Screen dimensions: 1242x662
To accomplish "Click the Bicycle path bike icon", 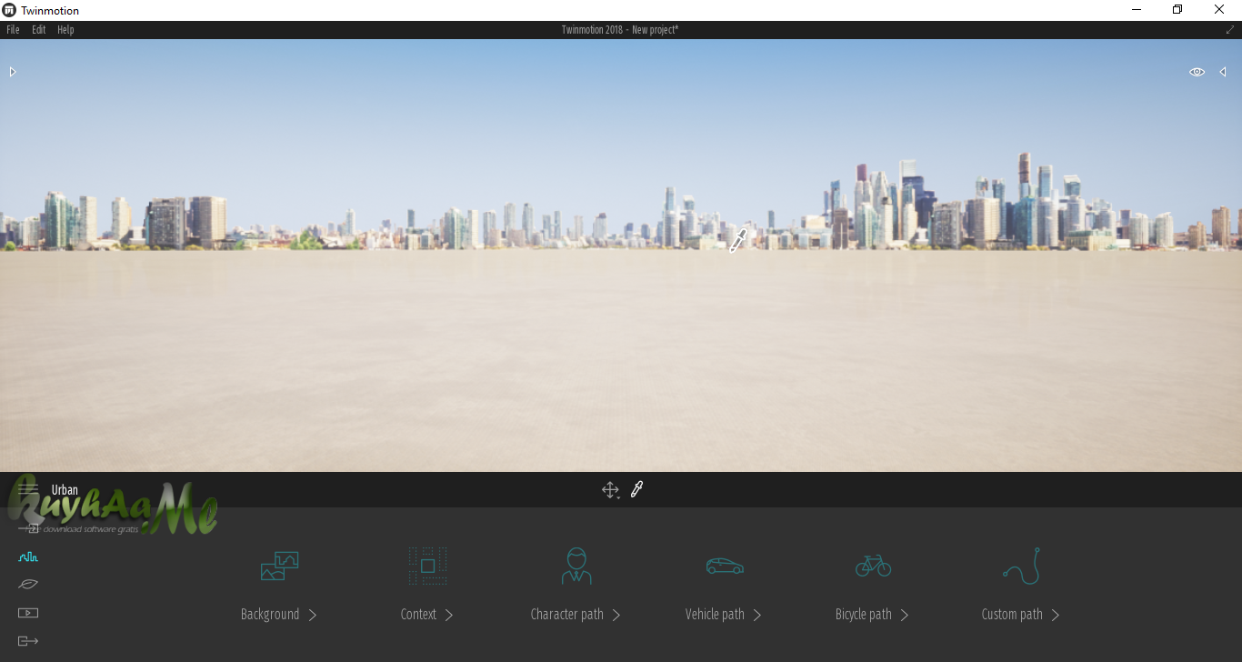I will pyautogui.click(x=873, y=567).
